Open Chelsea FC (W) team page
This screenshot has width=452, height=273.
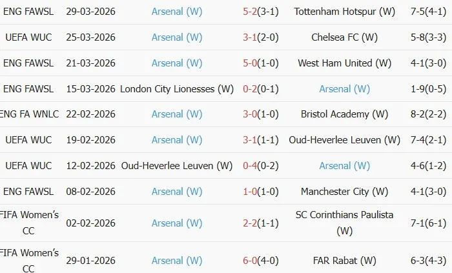tap(344, 37)
